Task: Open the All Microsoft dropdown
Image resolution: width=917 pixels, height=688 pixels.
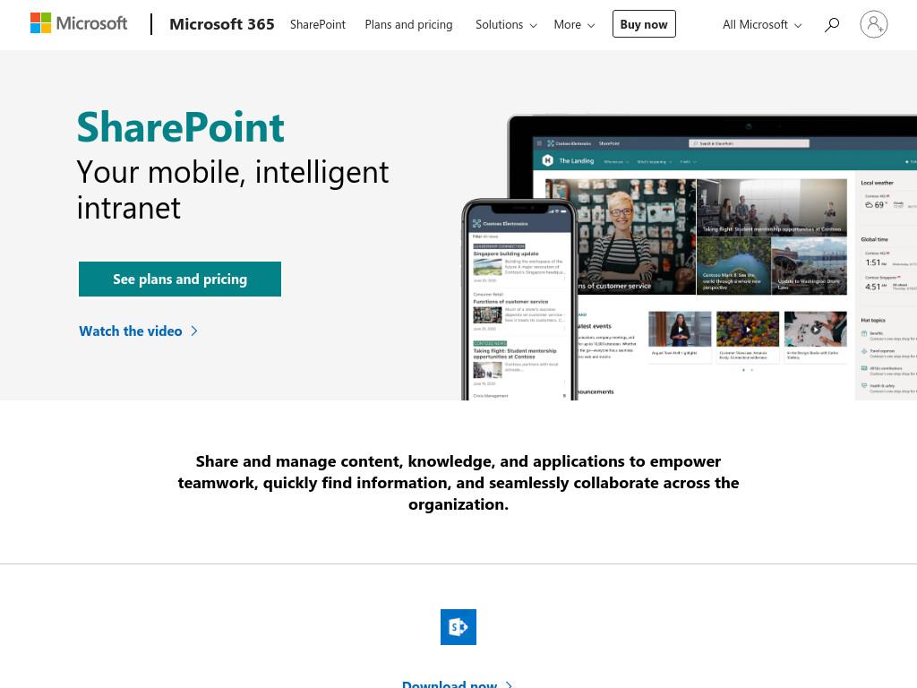Action: pos(761,24)
